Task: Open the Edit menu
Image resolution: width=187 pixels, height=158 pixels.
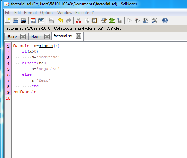Action: (18, 13)
